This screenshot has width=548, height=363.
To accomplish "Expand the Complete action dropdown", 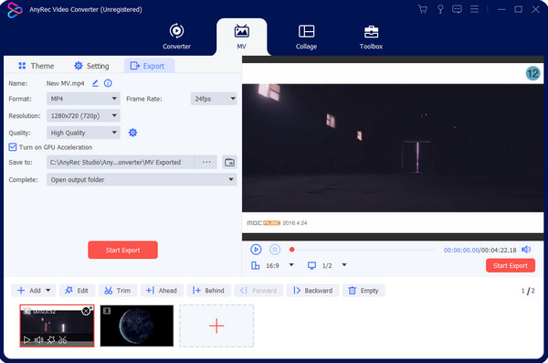I will pyautogui.click(x=142, y=179).
